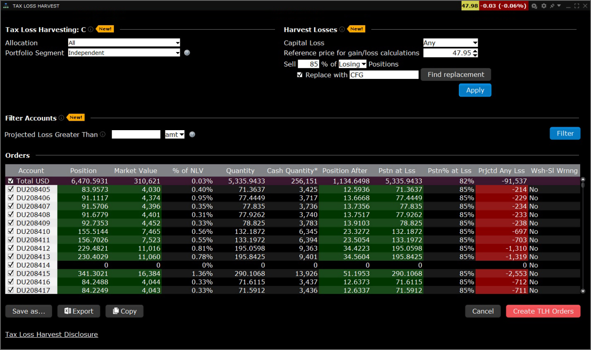The width and height of the screenshot is (591, 350).
Task: Click info icon after Projected Loss Greater Than
Action: point(103,134)
